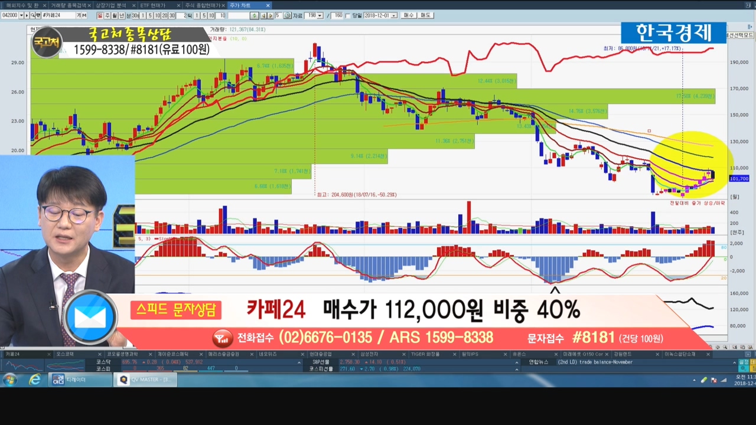756x425 pixels.
Task: Open the 2018-12-01 date dropdown
Action: click(x=395, y=15)
